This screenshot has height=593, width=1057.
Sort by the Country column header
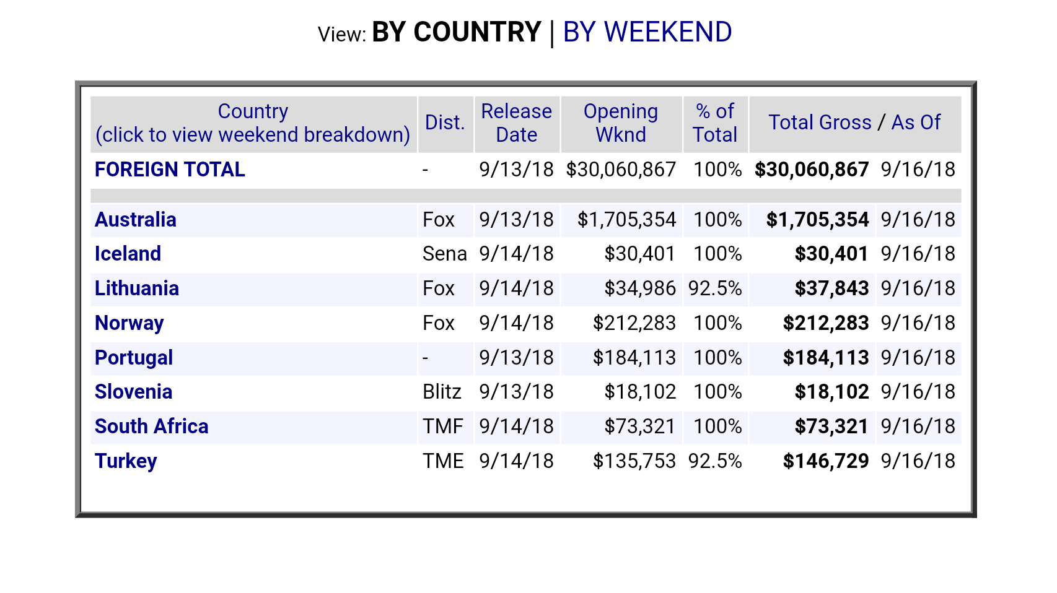[x=253, y=111]
